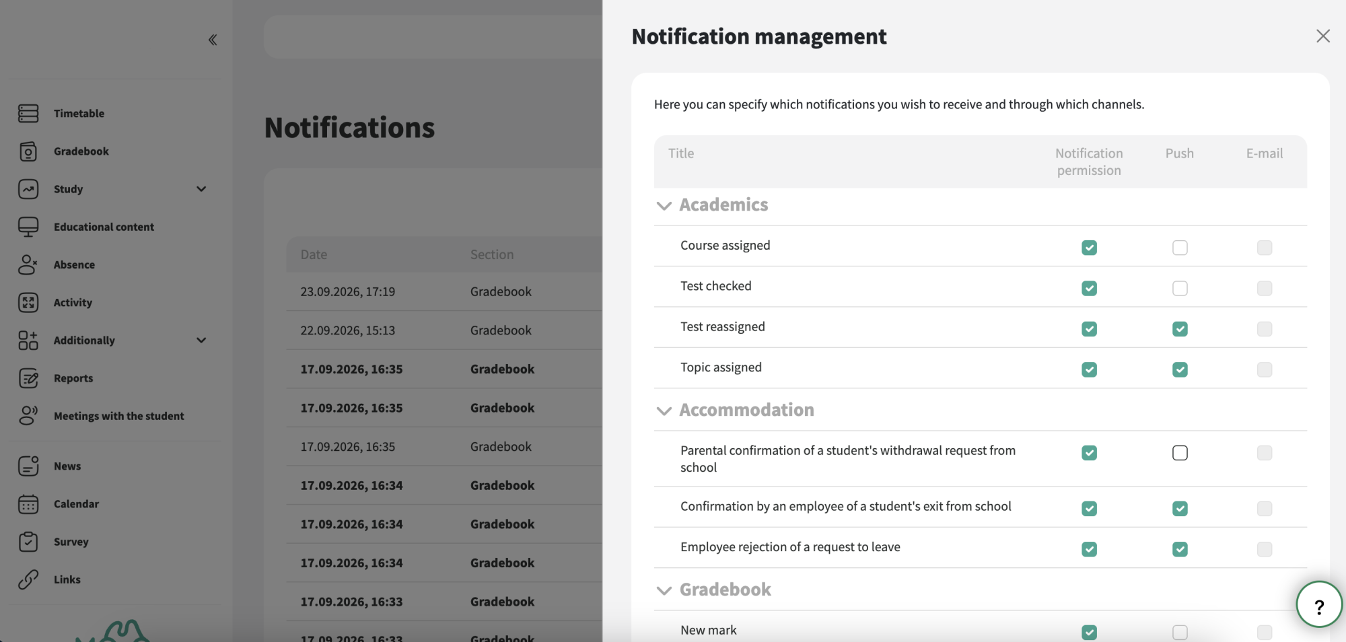Image resolution: width=1346 pixels, height=642 pixels.
Task: Click the Date column header
Action: pyautogui.click(x=314, y=254)
